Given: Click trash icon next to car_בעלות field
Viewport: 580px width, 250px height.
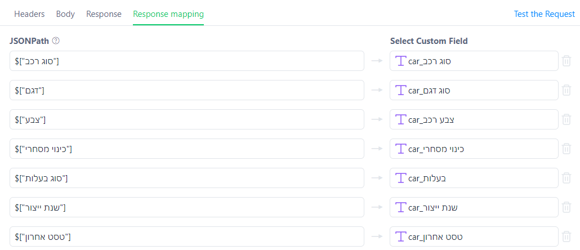Looking at the screenshot, I should point(566,178).
